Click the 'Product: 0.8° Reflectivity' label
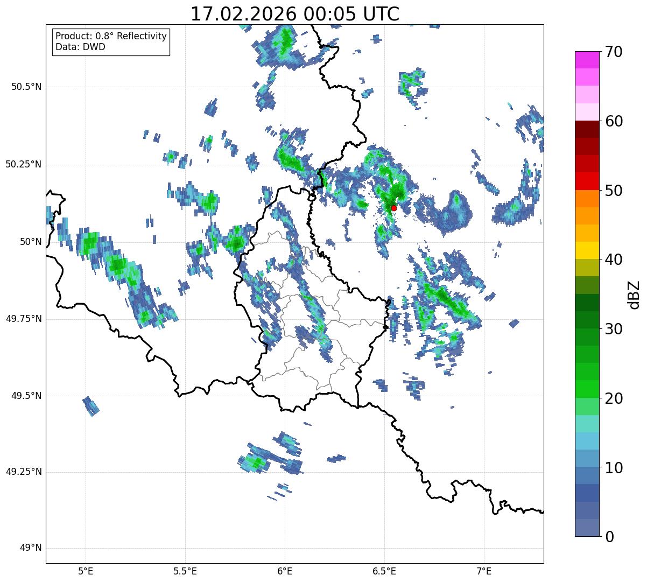Screen dimensions: 647x582 111,37
